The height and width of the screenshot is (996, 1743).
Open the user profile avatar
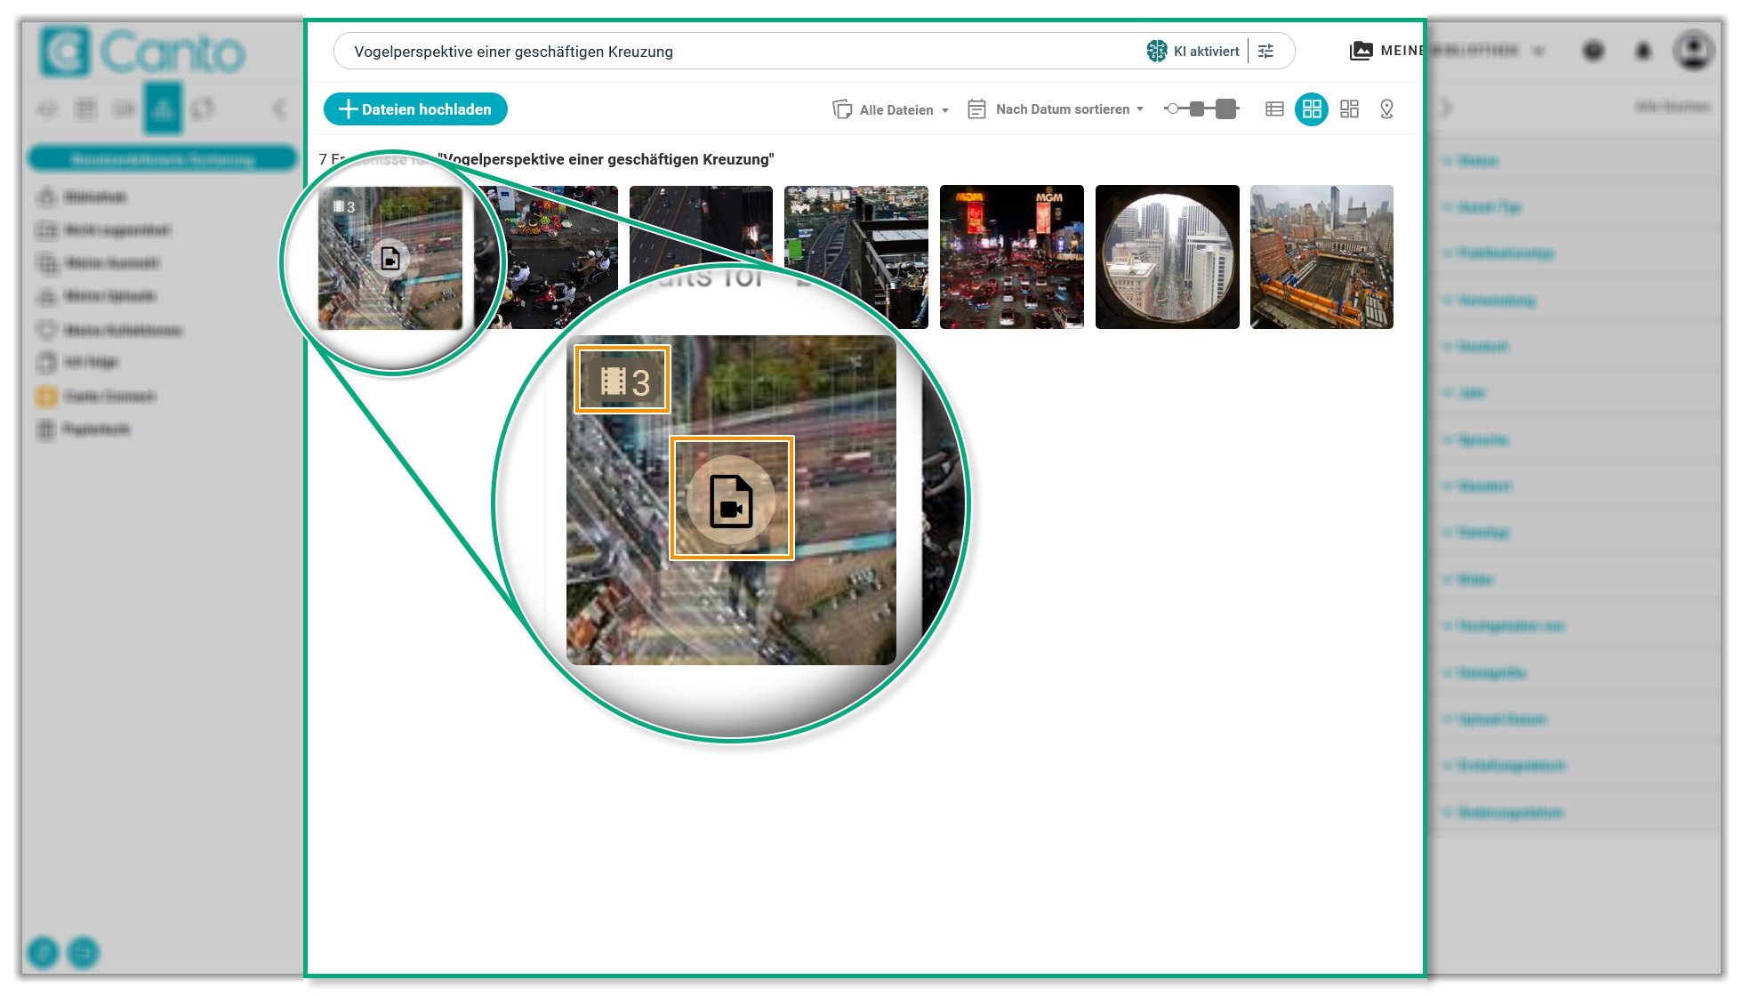(x=1692, y=51)
